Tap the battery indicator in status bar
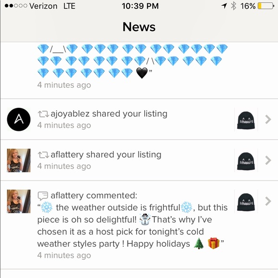Screen dimensions: 278x278 point(266,6)
